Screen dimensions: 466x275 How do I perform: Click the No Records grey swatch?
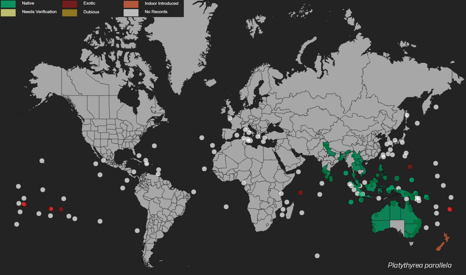click(x=131, y=13)
